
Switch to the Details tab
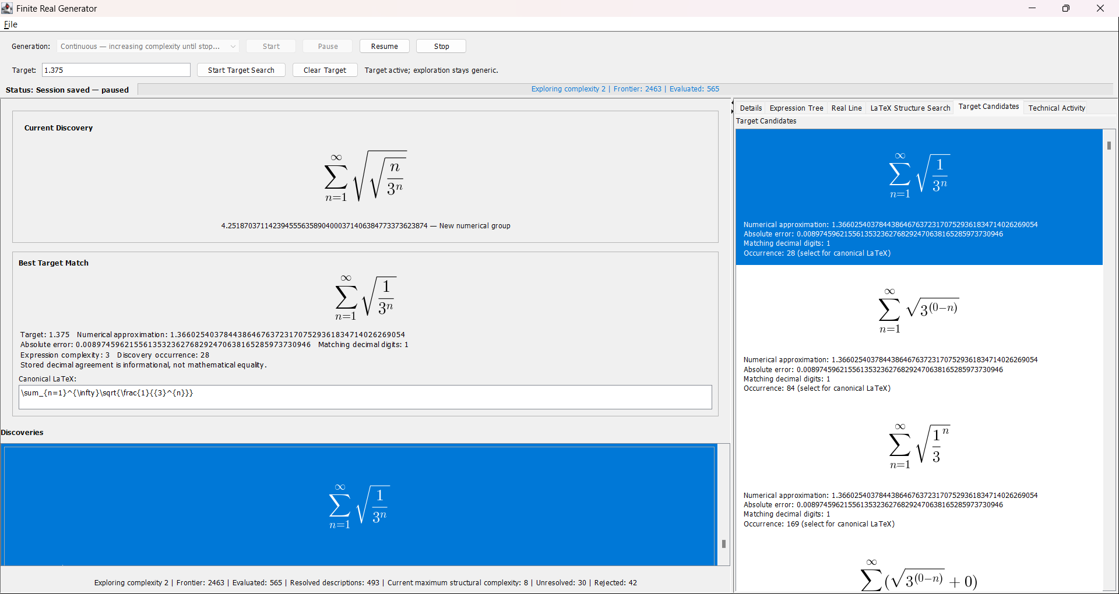coord(751,108)
